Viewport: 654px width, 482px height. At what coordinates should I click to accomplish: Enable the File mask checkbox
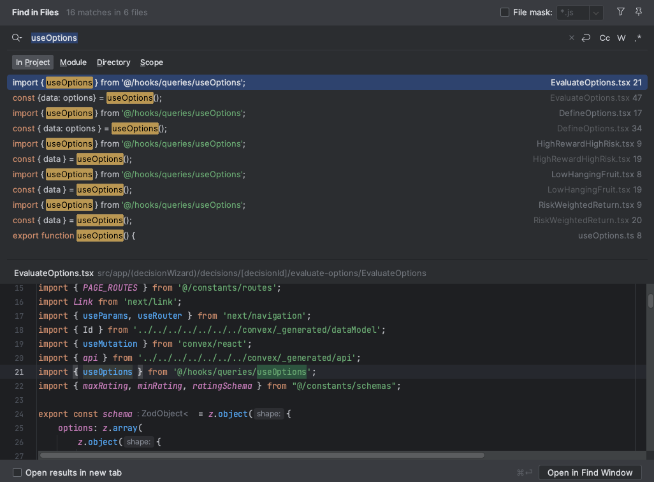(505, 12)
